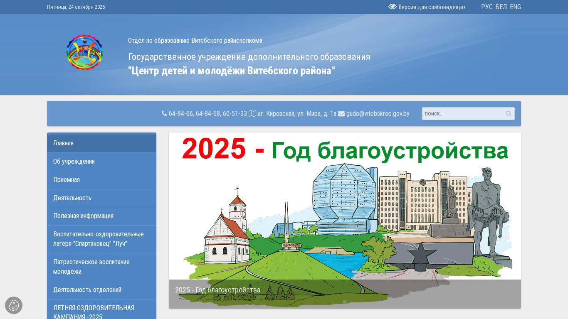Open cookie settings icon
Image resolution: width=568 pixels, height=319 pixels.
point(14,305)
